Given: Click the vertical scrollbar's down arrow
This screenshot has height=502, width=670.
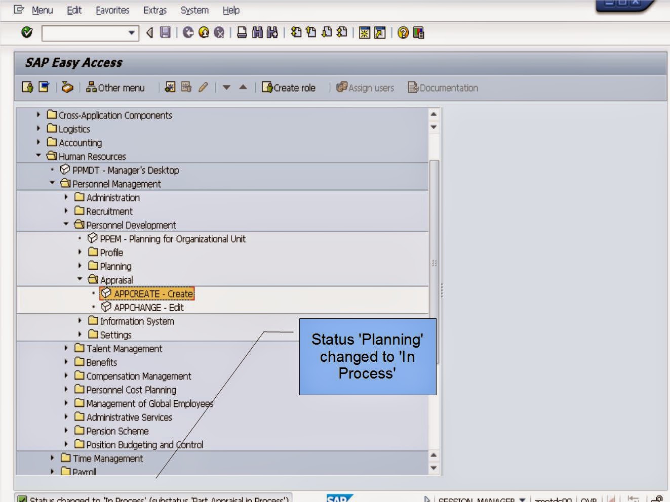Looking at the screenshot, I should tap(434, 468).
